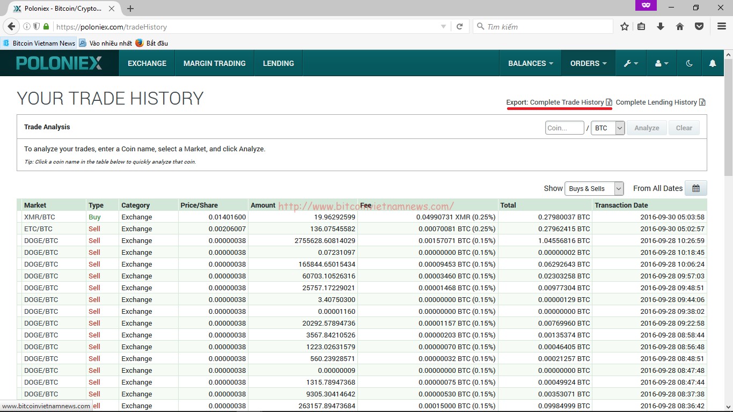
Task: Go back using the browser back arrow
Action: [x=11, y=26]
